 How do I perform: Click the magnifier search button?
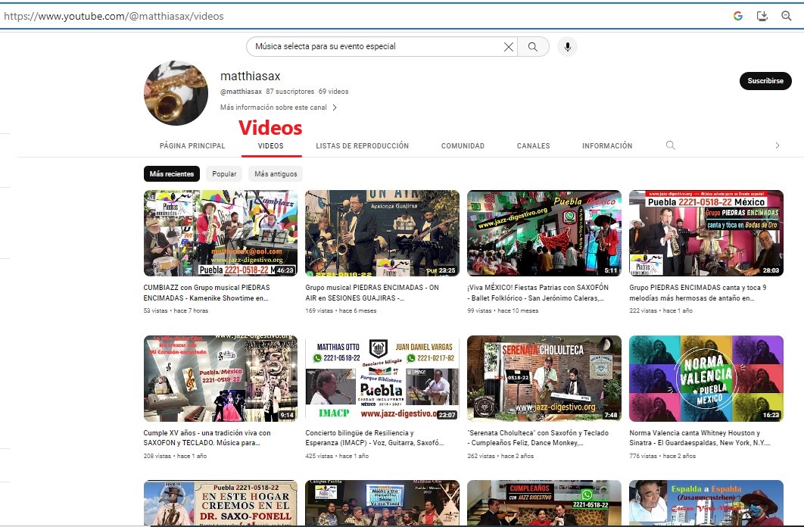pyautogui.click(x=533, y=47)
